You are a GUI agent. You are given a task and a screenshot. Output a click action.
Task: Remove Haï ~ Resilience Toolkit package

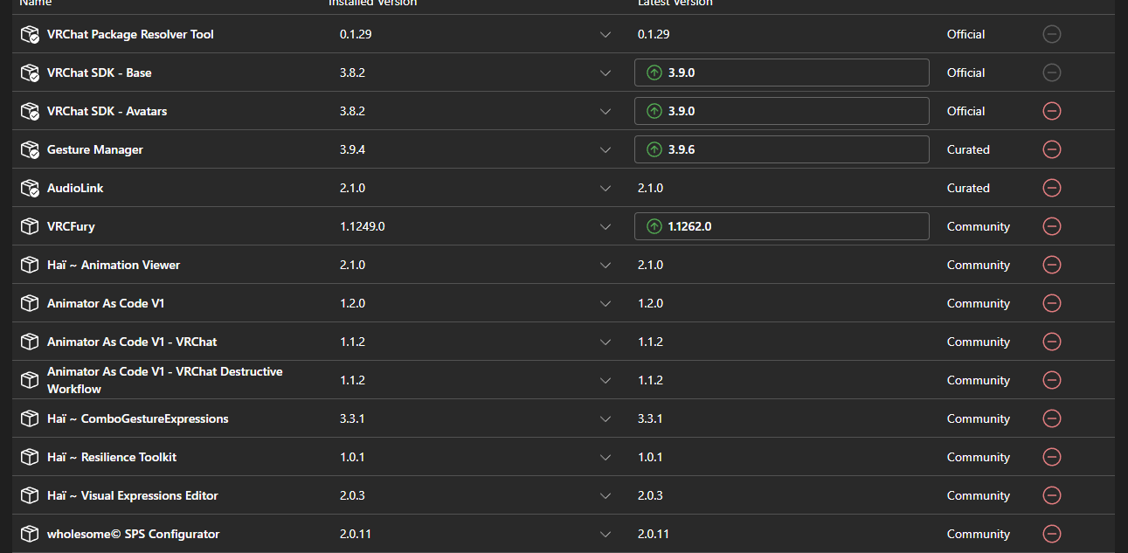[x=1052, y=457]
